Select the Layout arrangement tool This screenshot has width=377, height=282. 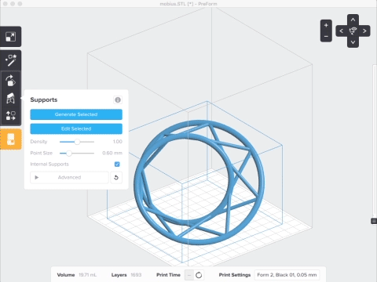[x=10, y=116]
